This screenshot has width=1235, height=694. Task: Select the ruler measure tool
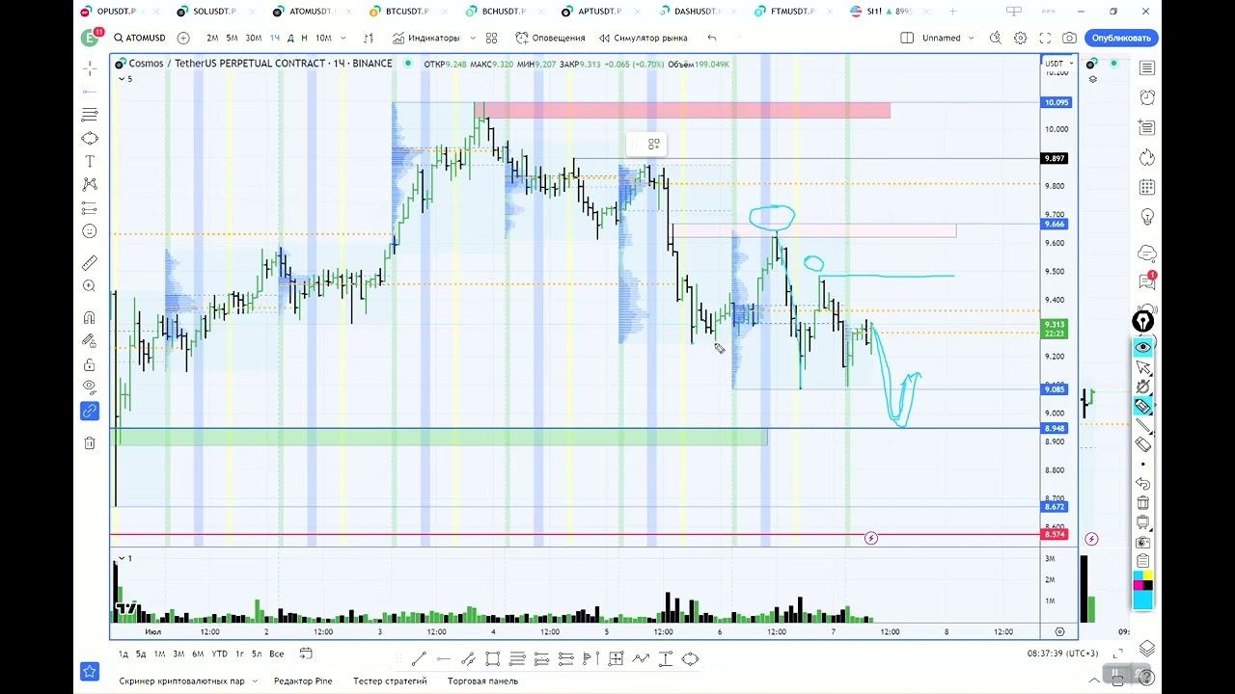click(90, 262)
